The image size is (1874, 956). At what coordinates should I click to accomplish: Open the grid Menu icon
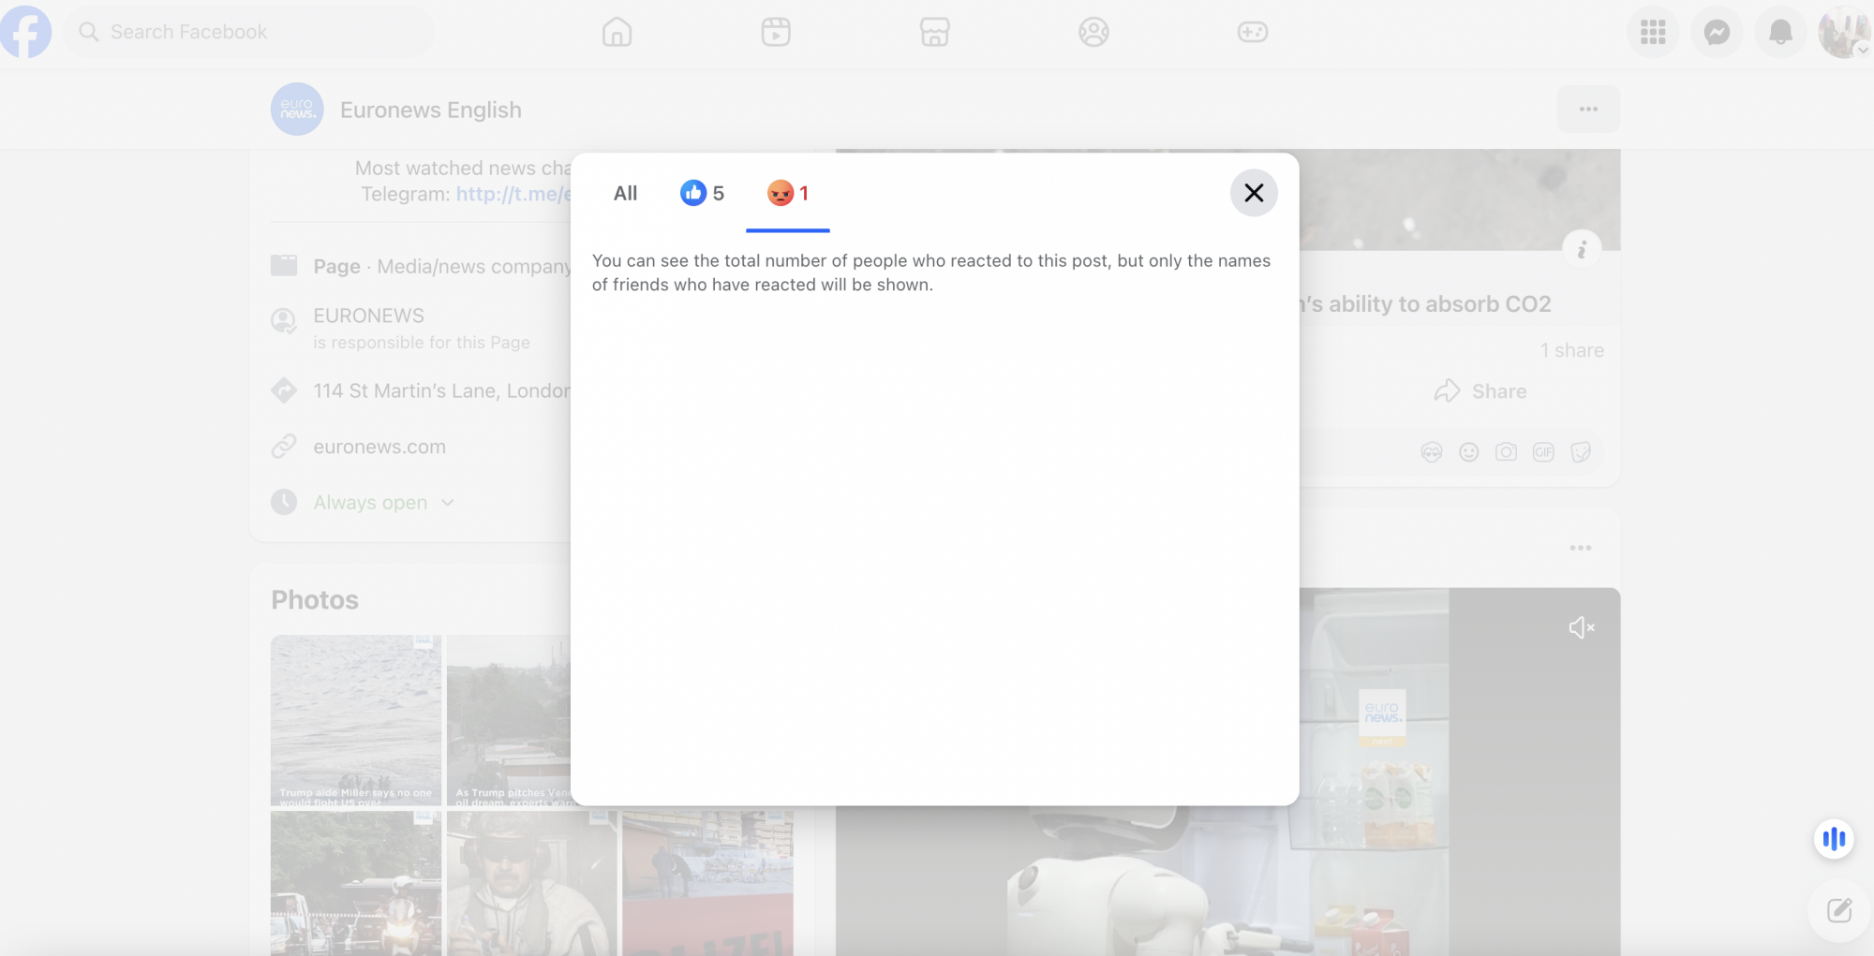click(1653, 32)
